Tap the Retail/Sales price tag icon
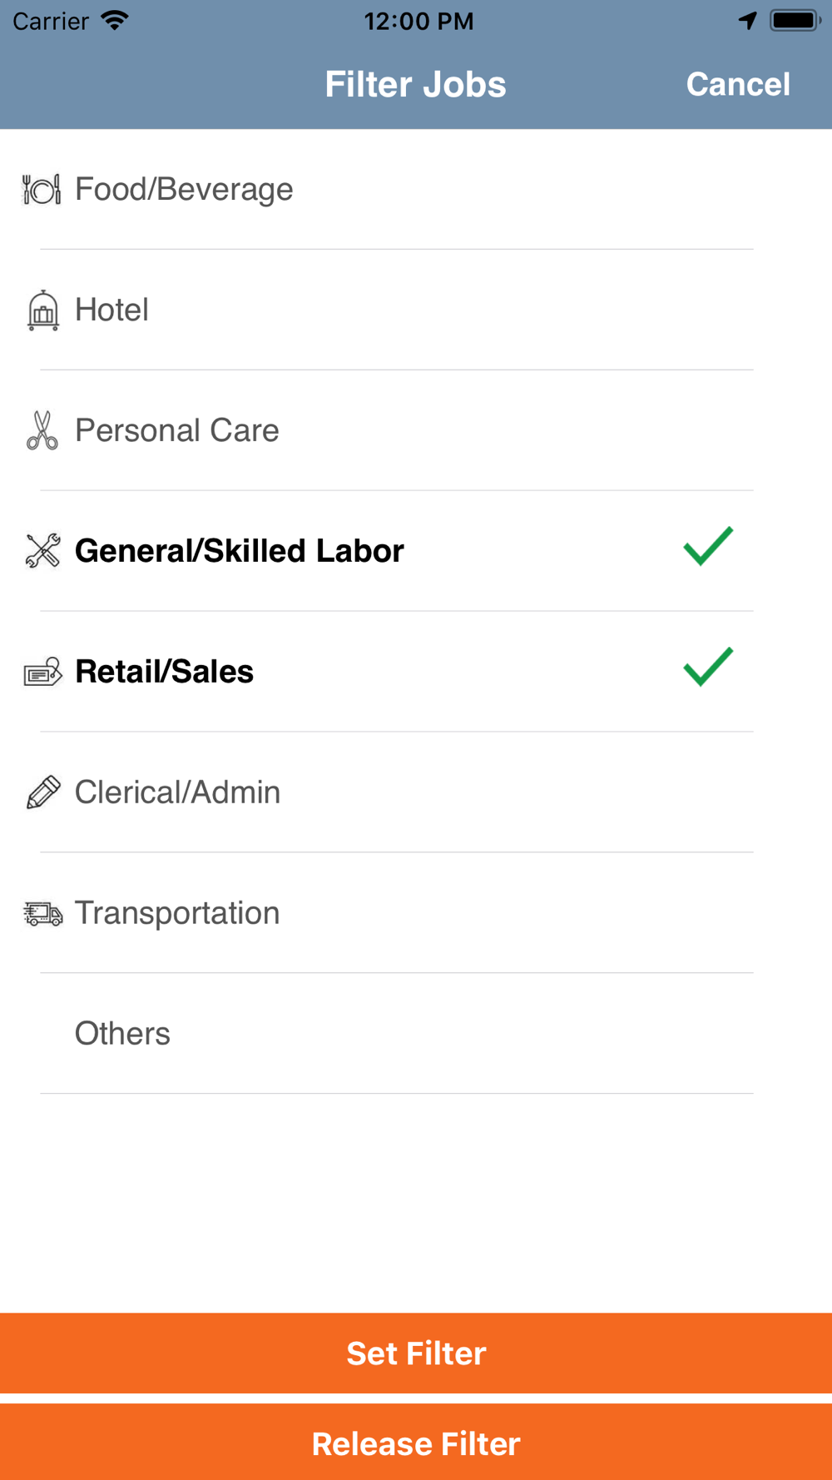832x1480 pixels. tap(42, 672)
